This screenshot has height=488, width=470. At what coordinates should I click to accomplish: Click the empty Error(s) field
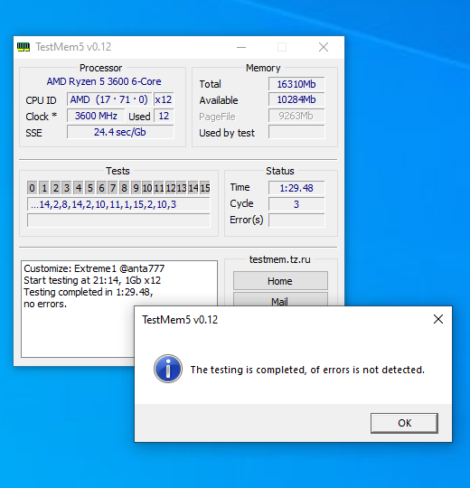pos(296,221)
